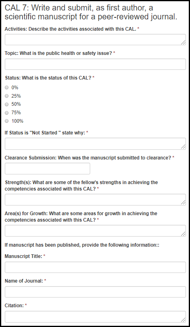Click the Activities description text area
Image resolution: width=190 pixels, height=327 pixels.
[x=95, y=40]
